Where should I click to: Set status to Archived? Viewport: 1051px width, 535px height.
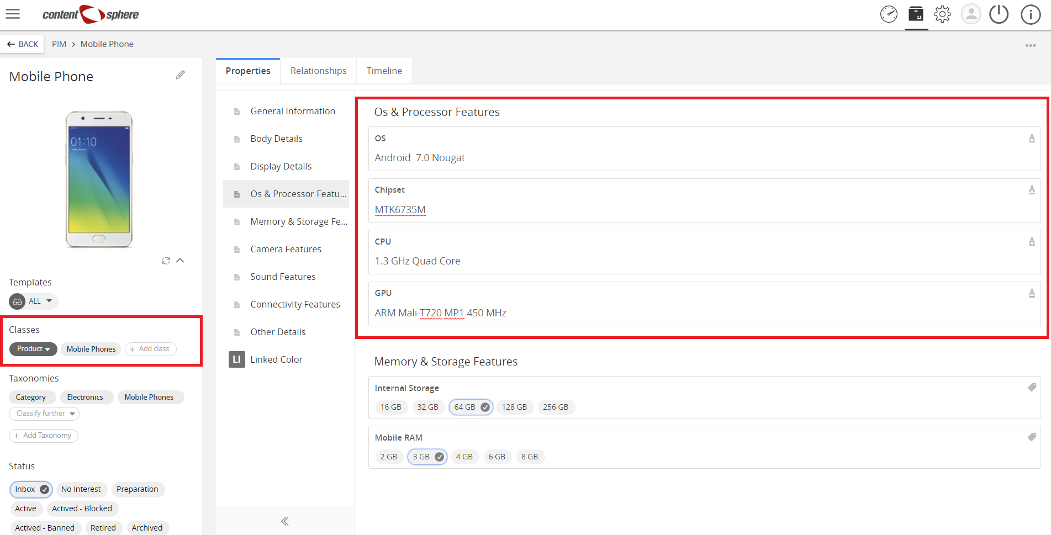[x=147, y=528]
